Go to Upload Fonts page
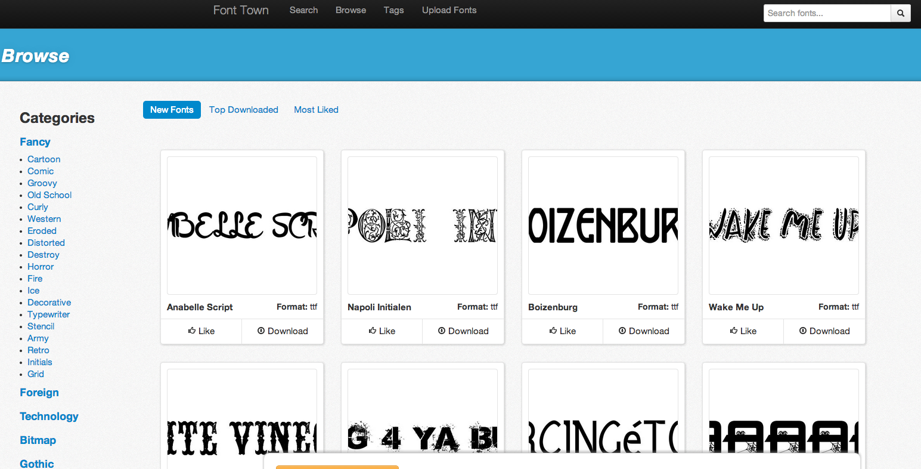This screenshot has width=921, height=469. 449,10
